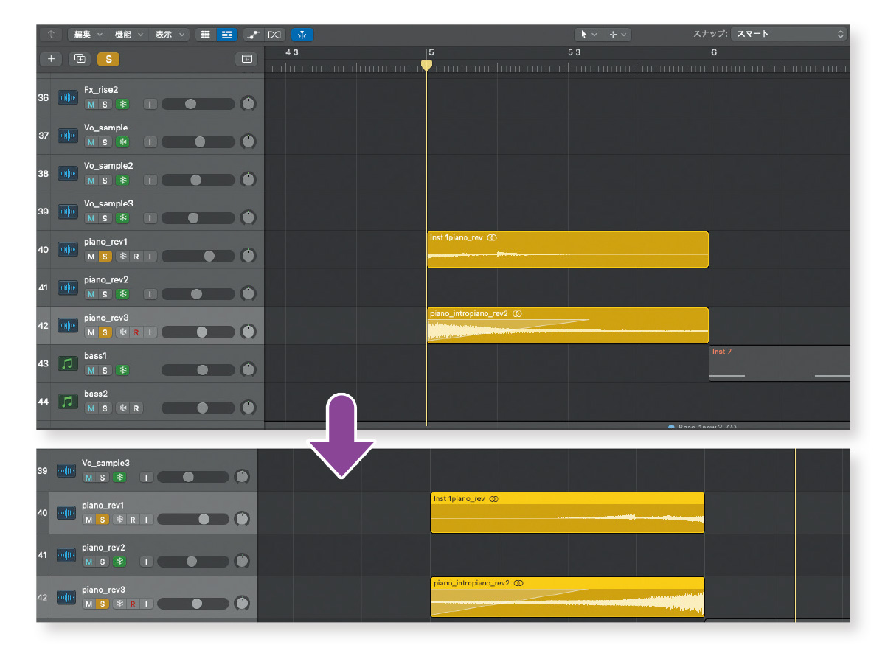
Task: Switch to the list editor grid view icon
Action: tap(206, 35)
